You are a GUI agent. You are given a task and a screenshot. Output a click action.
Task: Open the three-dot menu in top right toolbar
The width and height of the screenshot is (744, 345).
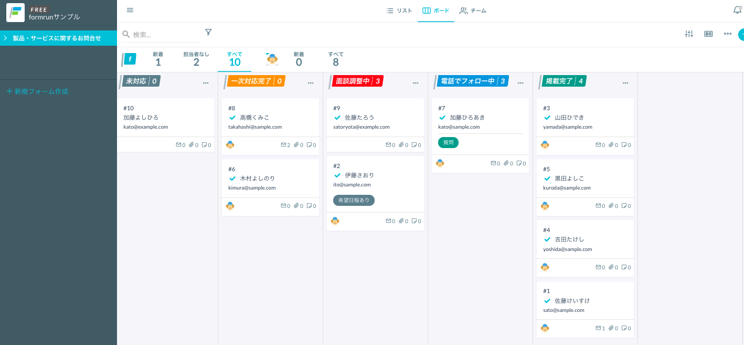click(x=727, y=33)
